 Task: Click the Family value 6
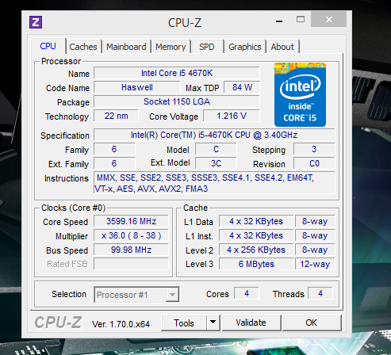pyautogui.click(x=114, y=149)
